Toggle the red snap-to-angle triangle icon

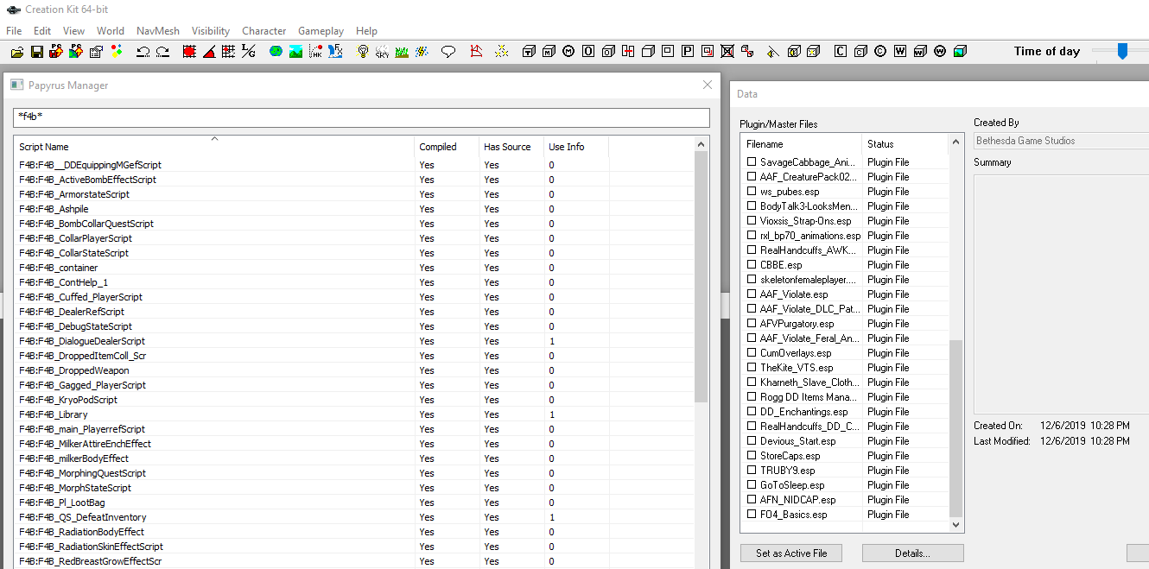pos(209,52)
